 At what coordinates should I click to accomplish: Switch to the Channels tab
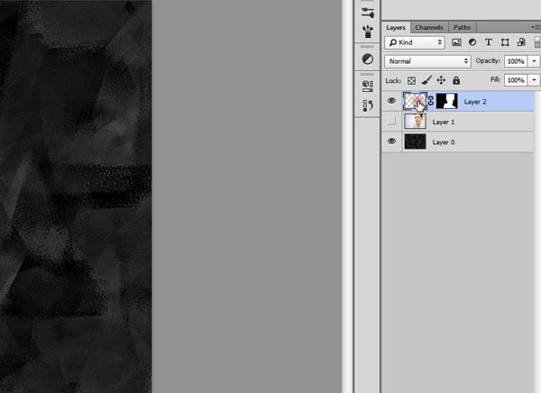point(429,28)
